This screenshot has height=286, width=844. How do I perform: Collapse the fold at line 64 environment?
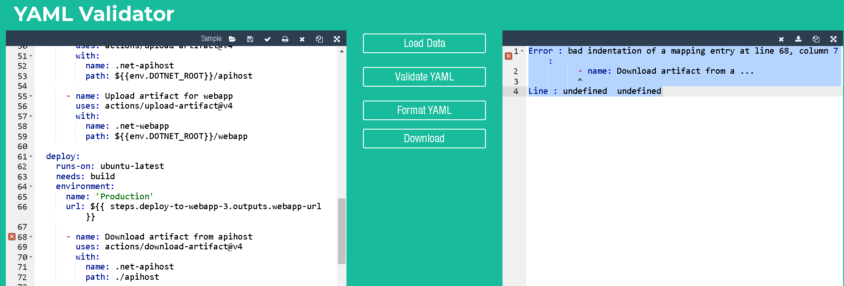[31, 186]
